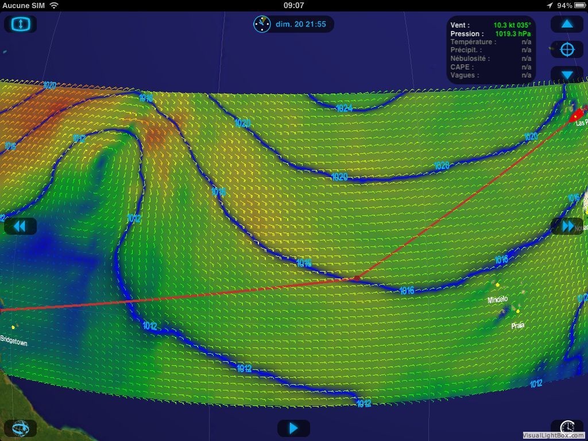
Task: Step backward with the rewind arrows
Action: 20,226
